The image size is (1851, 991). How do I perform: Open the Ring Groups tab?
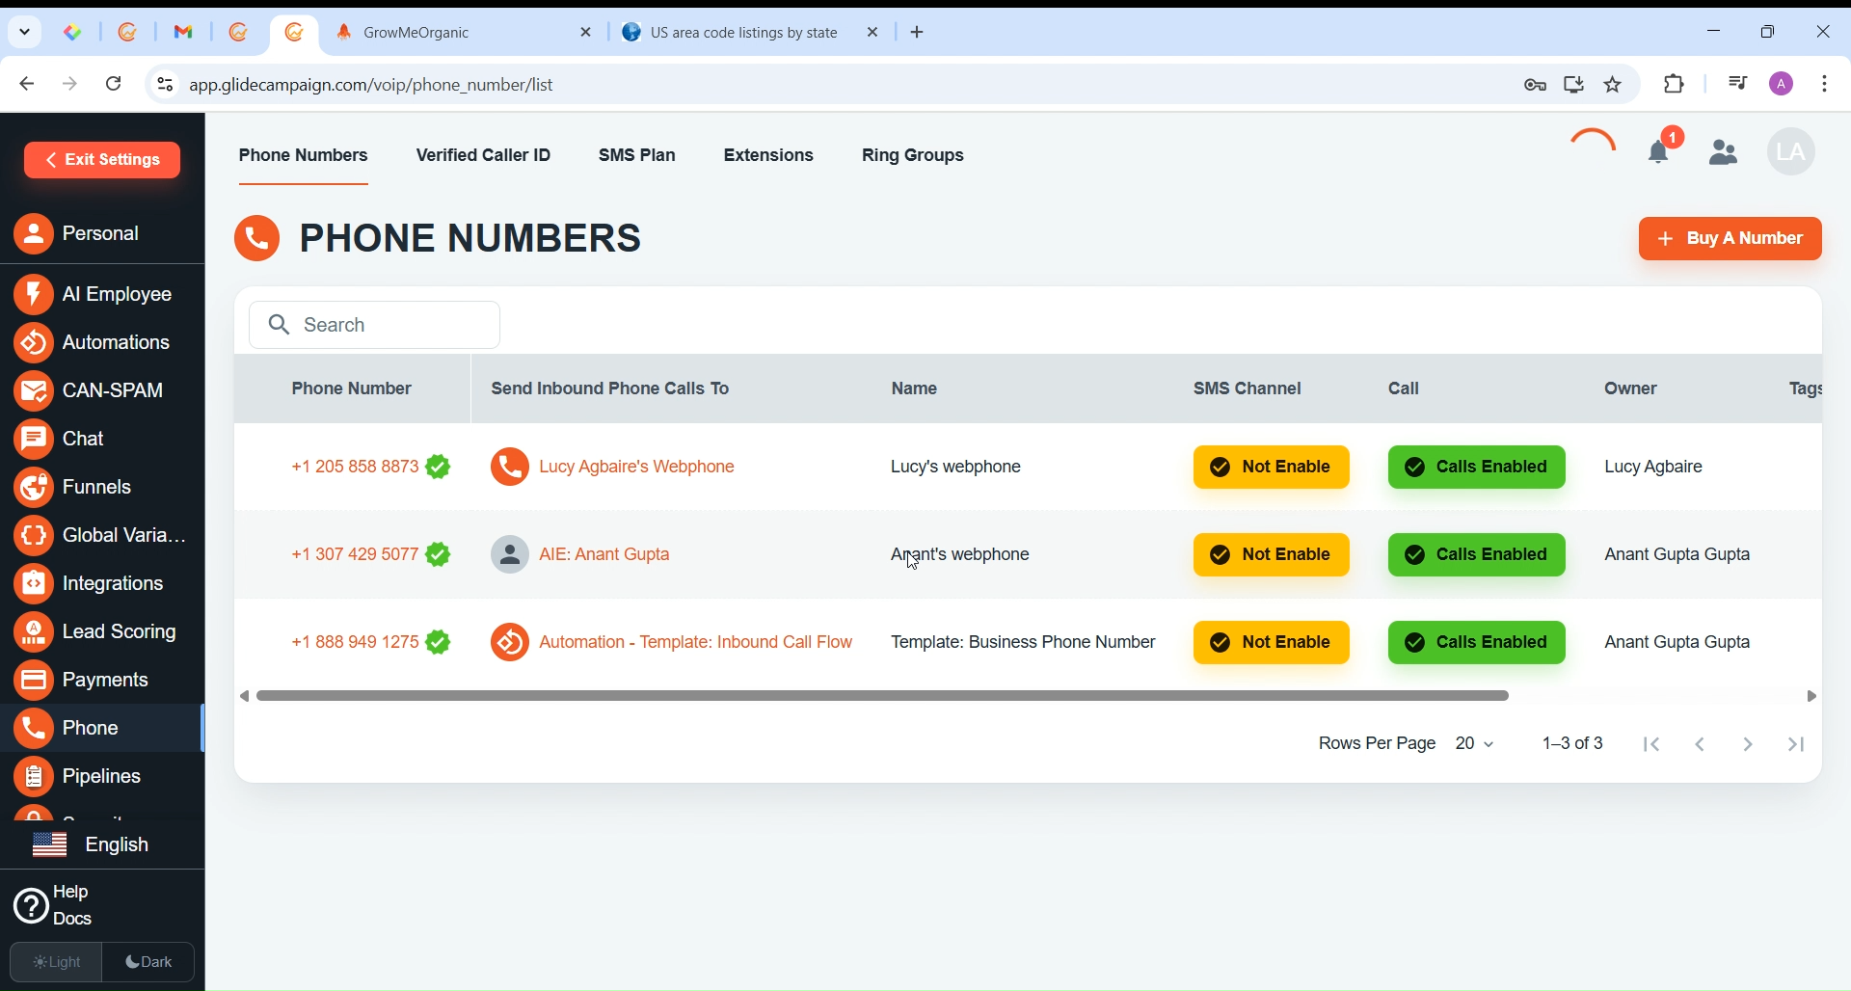pos(913,156)
